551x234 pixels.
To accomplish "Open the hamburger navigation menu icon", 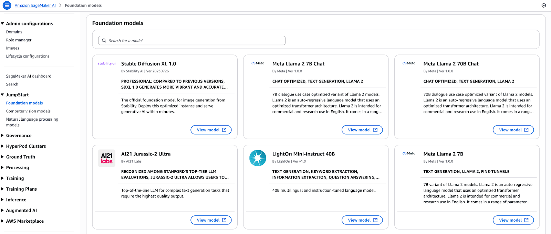I will click(7, 6).
